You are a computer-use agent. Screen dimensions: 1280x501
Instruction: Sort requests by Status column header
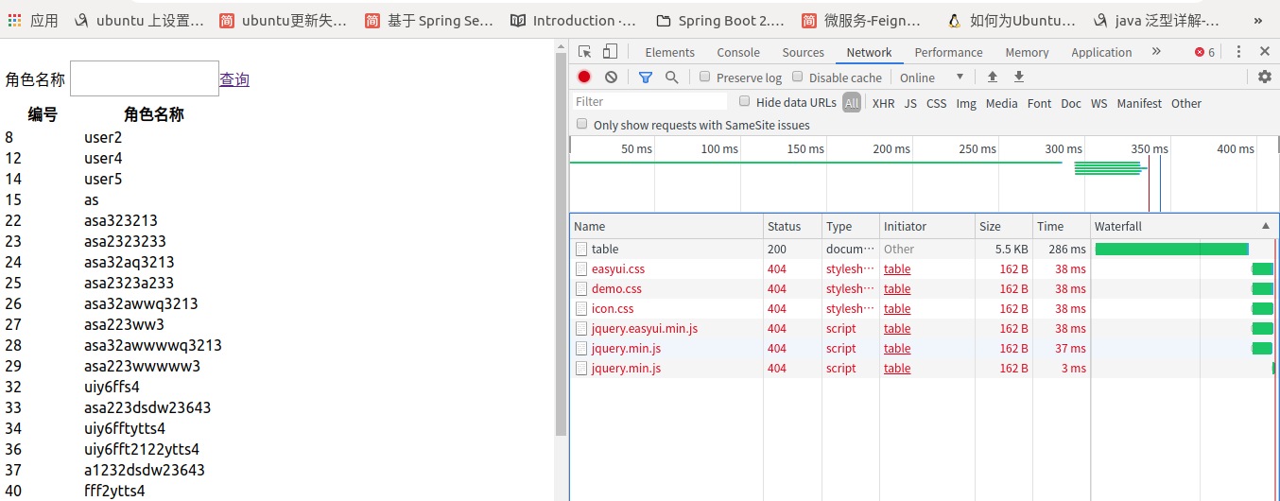tap(792, 226)
